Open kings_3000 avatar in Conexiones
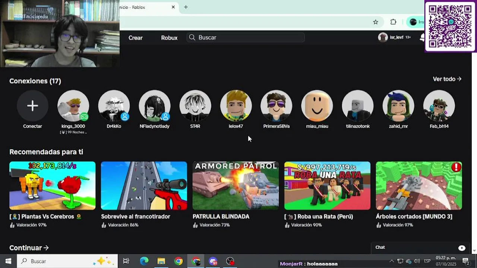Screen dimensions: 477x268 [73, 106]
